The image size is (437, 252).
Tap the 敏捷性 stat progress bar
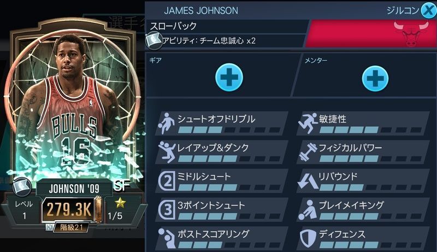pyautogui.click(x=370, y=130)
